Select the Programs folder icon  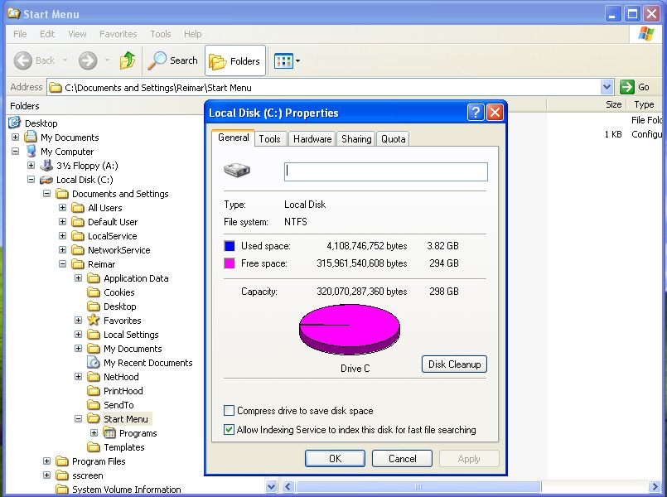(x=109, y=432)
